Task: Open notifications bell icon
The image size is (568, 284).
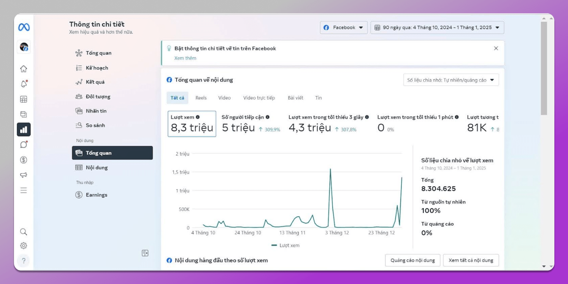Action: 23,84
